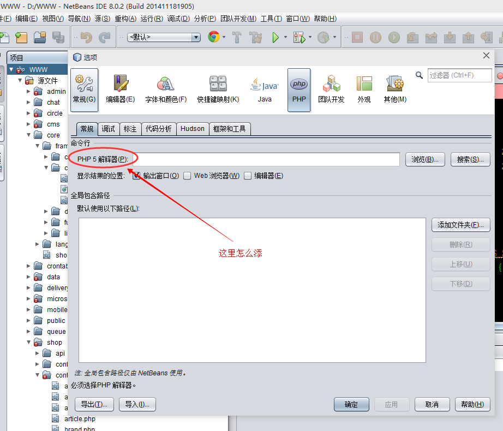Click the Clean and Build icon
The image size is (503, 431).
click(256, 38)
